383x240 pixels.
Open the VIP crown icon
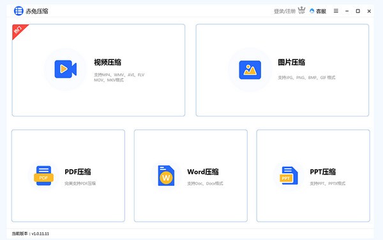pos(302,10)
